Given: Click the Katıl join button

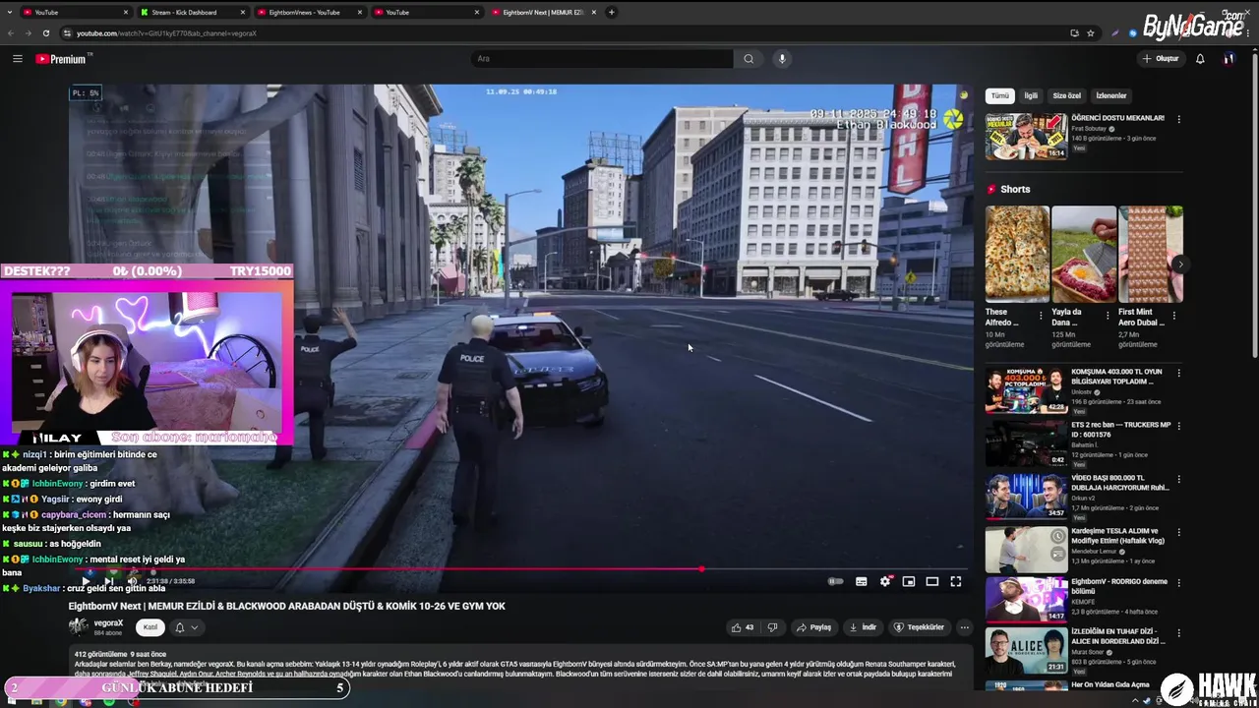Looking at the screenshot, I should click(x=150, y=627).
